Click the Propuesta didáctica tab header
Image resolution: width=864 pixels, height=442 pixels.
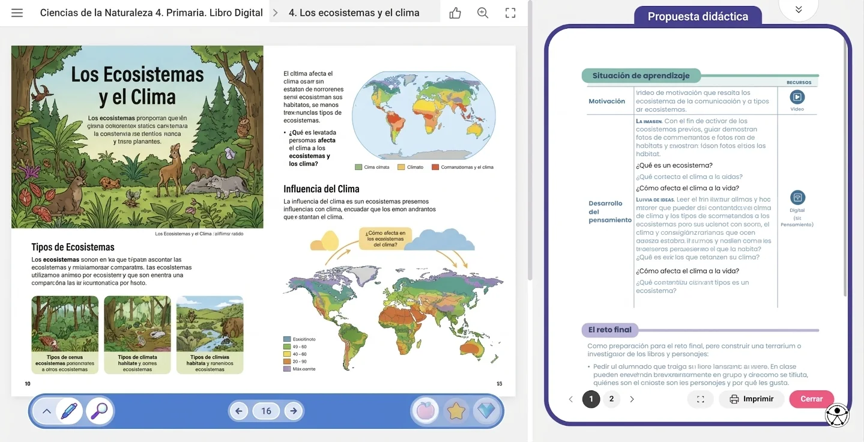click(x=698, y=16)
